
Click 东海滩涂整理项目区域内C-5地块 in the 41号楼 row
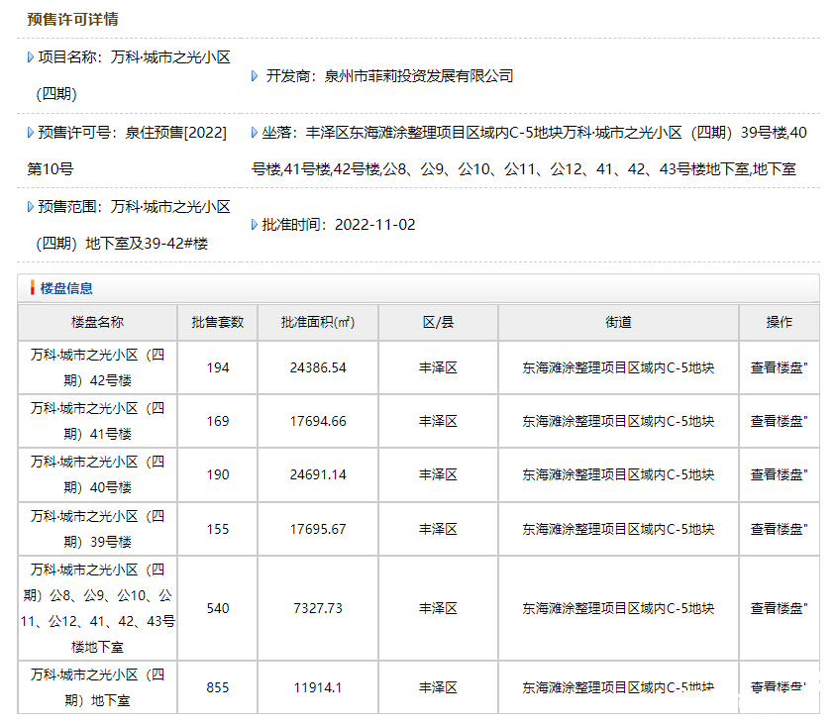pos(619,421)
